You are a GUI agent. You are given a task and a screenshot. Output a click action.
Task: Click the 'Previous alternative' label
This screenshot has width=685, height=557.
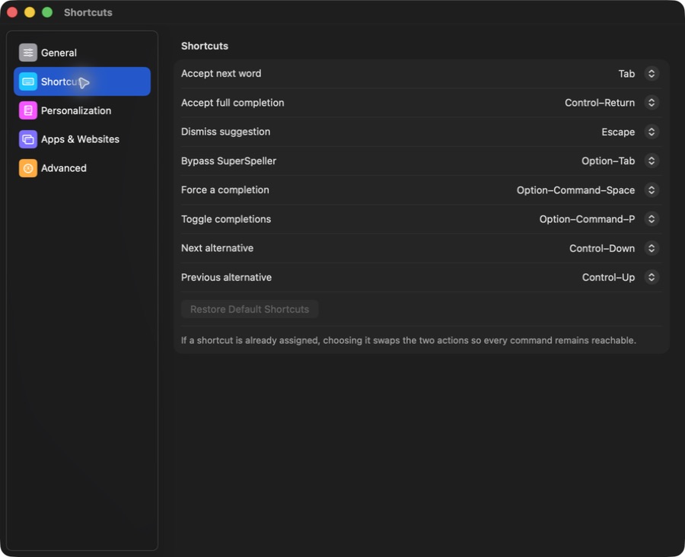pyautogui.click(x=226, y=278)
